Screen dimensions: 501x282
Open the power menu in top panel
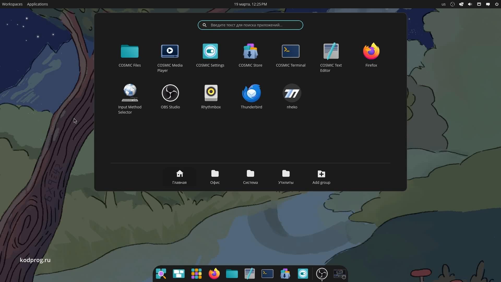point(497,4)
